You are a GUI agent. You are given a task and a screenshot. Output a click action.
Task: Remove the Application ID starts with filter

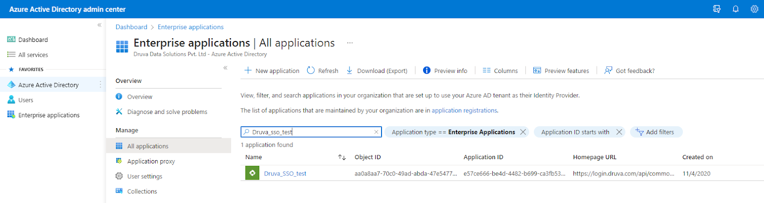point(619,132)
